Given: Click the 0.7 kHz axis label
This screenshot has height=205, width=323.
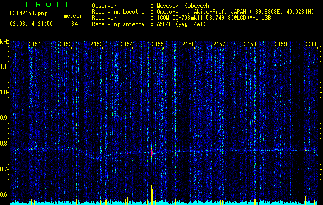Looking at the screenshot, I should (x=5, y=169).
